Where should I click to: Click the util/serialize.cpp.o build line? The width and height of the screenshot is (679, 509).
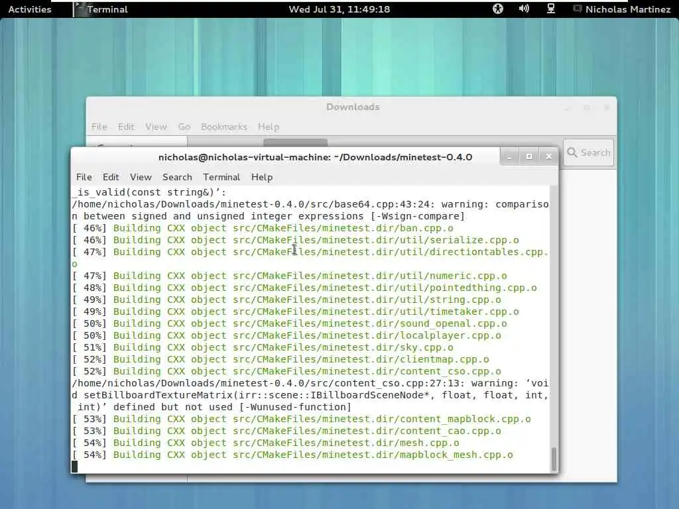pos(295,240)
